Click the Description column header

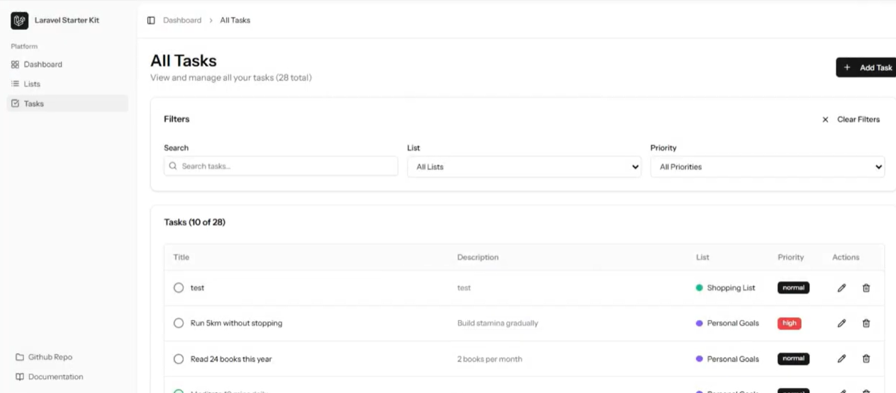pos(478,257)
